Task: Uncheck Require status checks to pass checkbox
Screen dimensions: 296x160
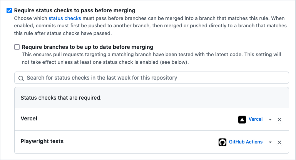Action: click(9, 11)
